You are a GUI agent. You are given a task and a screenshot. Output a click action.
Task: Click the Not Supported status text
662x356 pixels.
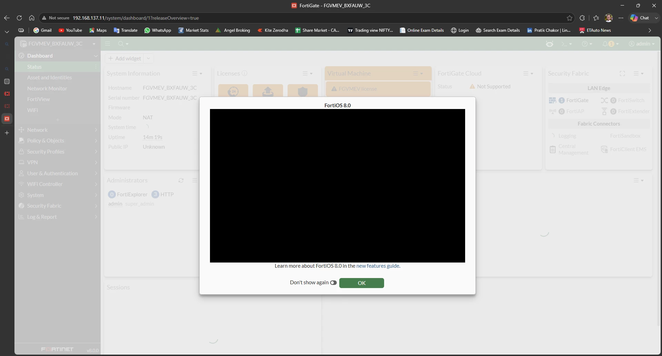(x=494, y=87)
